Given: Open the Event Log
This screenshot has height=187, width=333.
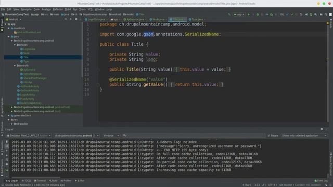Looking at the screenshot, I should pos(321,181).
